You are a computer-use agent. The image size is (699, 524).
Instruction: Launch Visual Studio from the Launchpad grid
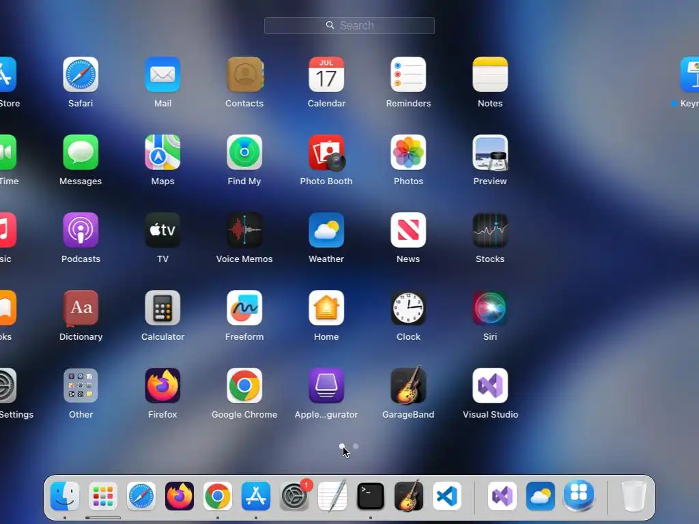[490, 385]
